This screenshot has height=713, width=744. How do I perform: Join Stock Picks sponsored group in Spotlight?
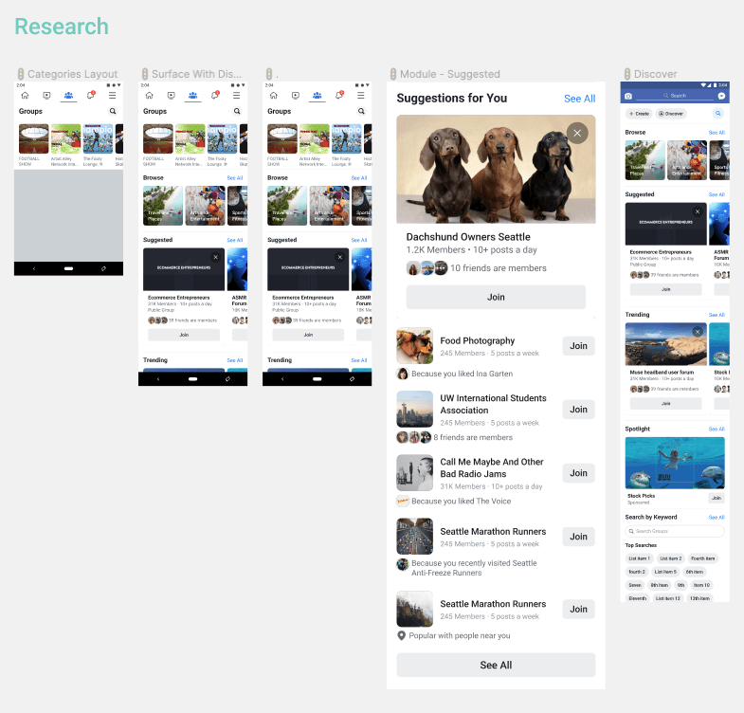[x=717, y=498]
